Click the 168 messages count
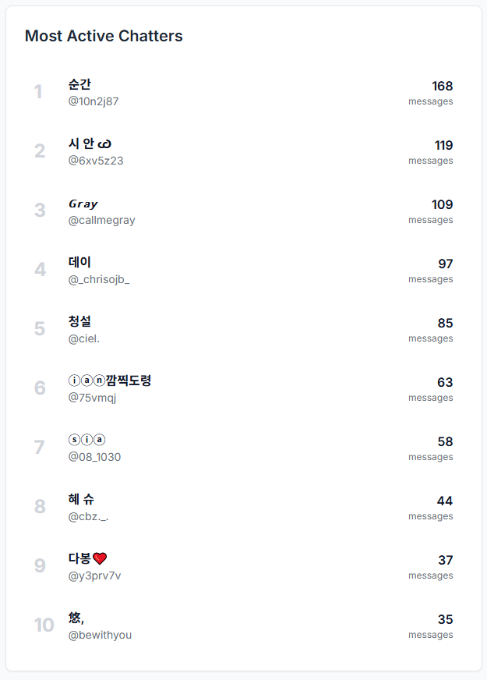The image size is (487, 680). [x=442, y=86]
